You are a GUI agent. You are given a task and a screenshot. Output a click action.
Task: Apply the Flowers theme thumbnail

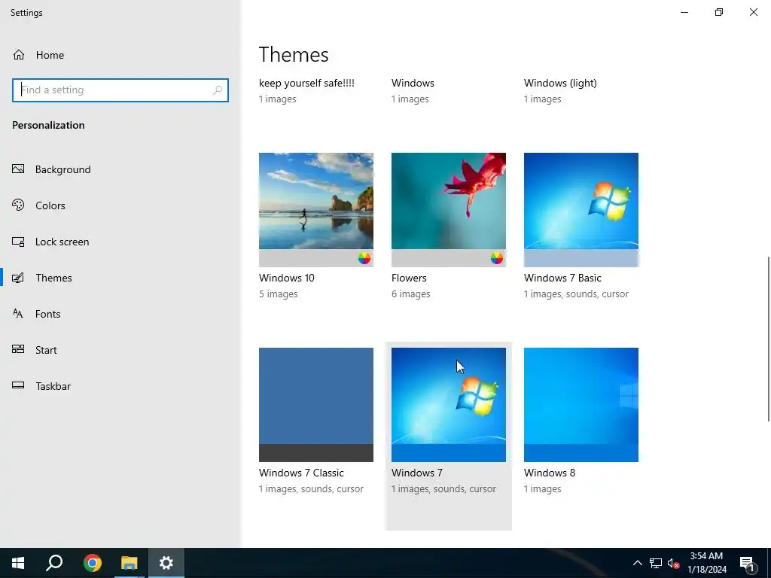[449, 210]
